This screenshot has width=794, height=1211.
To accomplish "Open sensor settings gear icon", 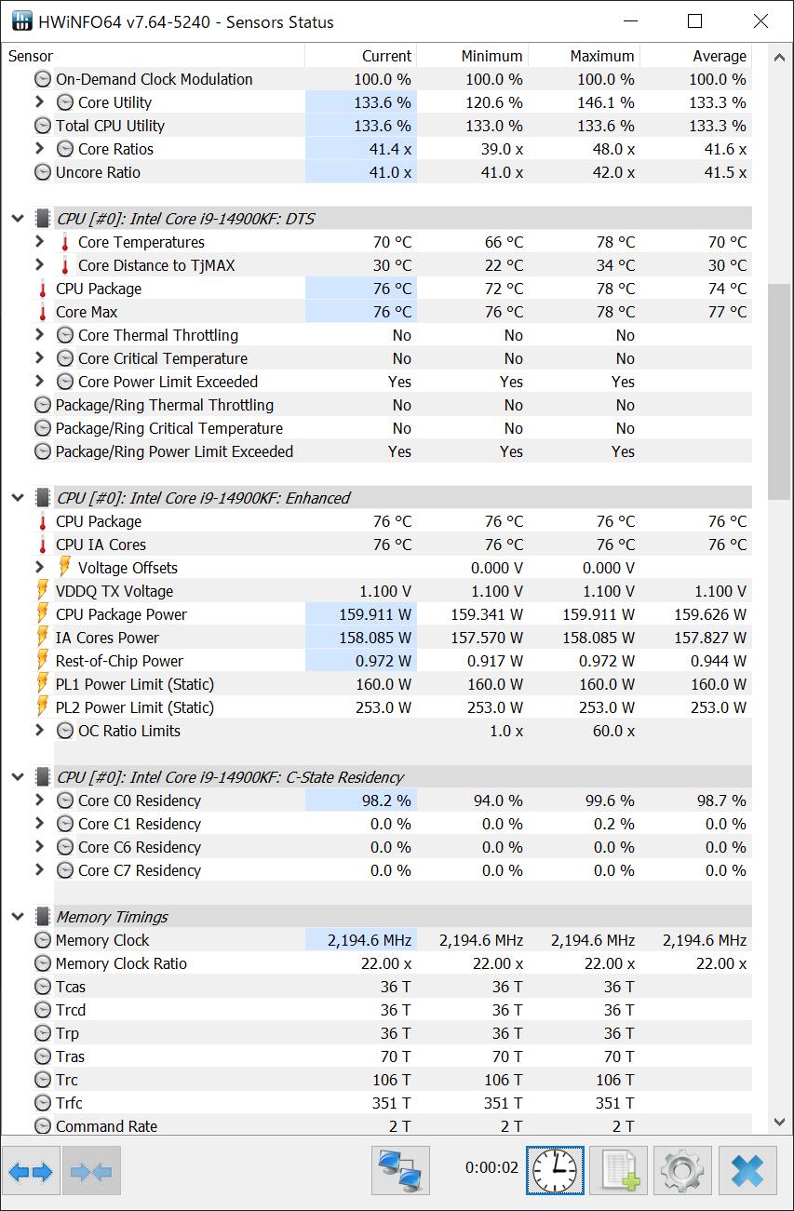I will [683, 1171].
